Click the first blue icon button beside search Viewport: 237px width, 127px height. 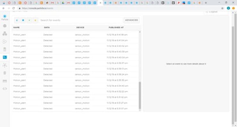click(17, 20)
